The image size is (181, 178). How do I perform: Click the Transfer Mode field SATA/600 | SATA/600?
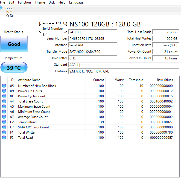(93, 52)
